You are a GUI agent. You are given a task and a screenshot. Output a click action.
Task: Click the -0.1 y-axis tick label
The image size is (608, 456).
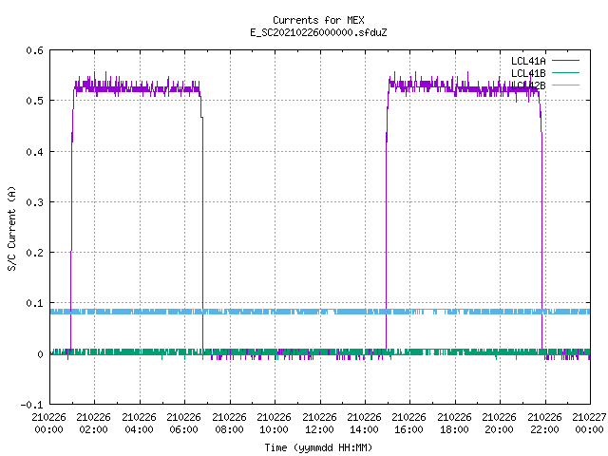pos(31,405)
